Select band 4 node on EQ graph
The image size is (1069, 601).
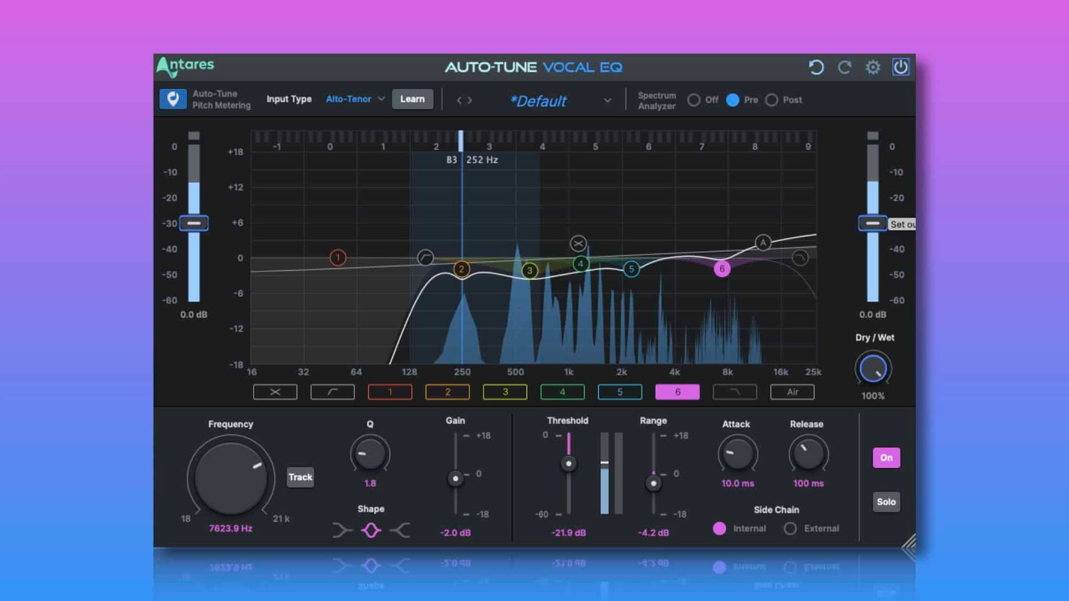pos(581,264)
